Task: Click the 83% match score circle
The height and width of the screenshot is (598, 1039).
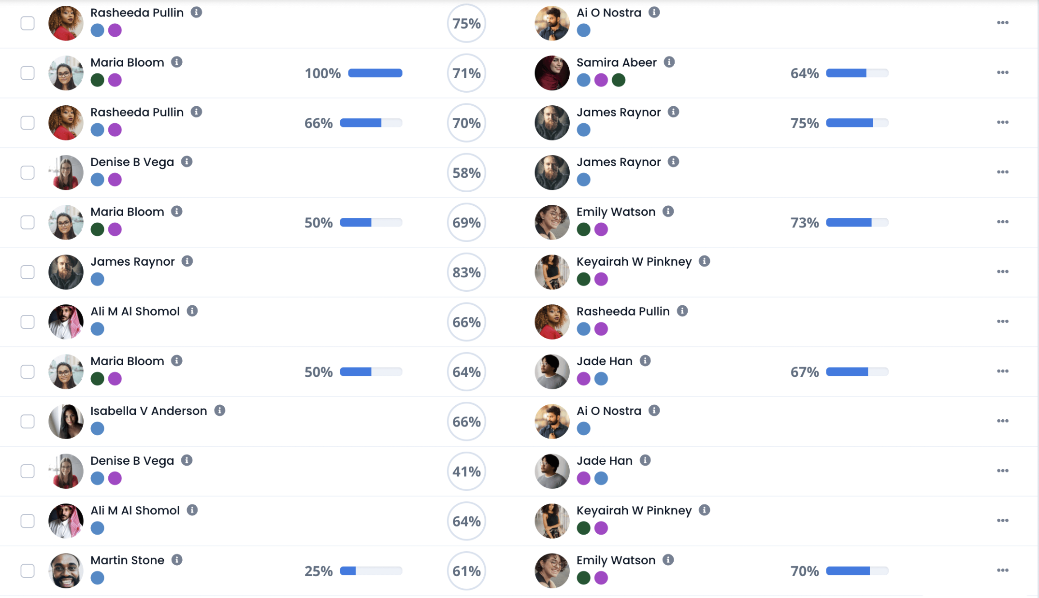Action: 466,272
